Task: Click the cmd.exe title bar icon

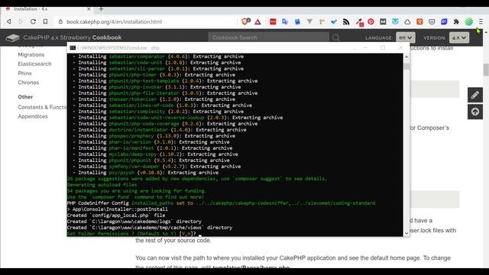Action: click(x=73, y=47)
